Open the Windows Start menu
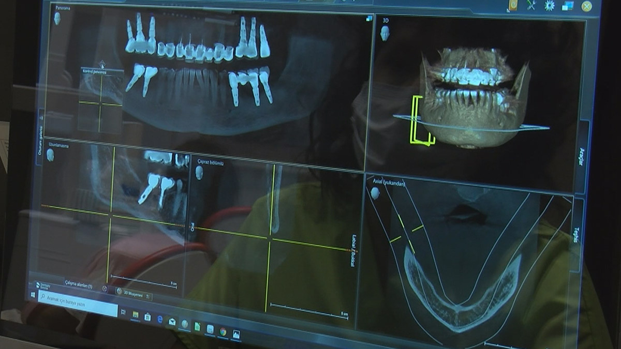The image size is (621, 349). [33, 295]
